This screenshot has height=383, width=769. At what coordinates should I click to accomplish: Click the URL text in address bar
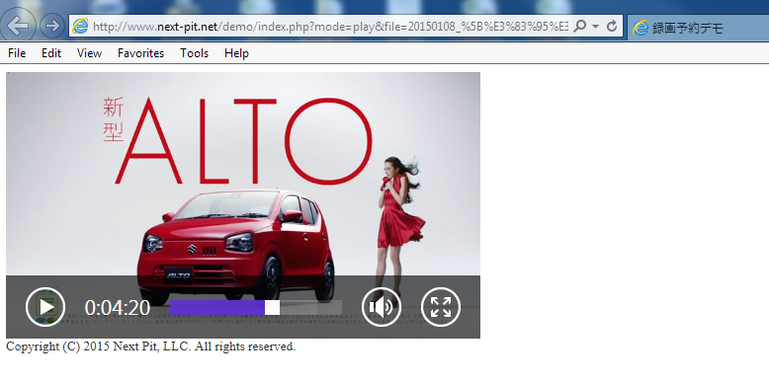[330, 27]
